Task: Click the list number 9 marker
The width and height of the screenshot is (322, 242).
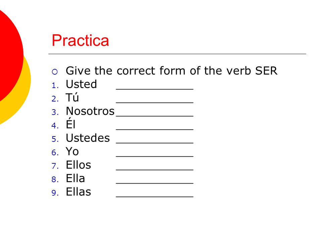Action: point(55,193)
